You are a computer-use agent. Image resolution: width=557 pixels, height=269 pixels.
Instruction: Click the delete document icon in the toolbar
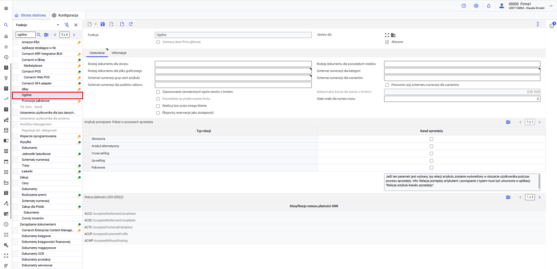point(112,24)
